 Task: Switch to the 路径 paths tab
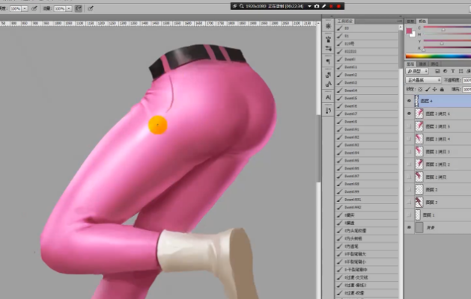pyautogui.click(x=434, y=64)
